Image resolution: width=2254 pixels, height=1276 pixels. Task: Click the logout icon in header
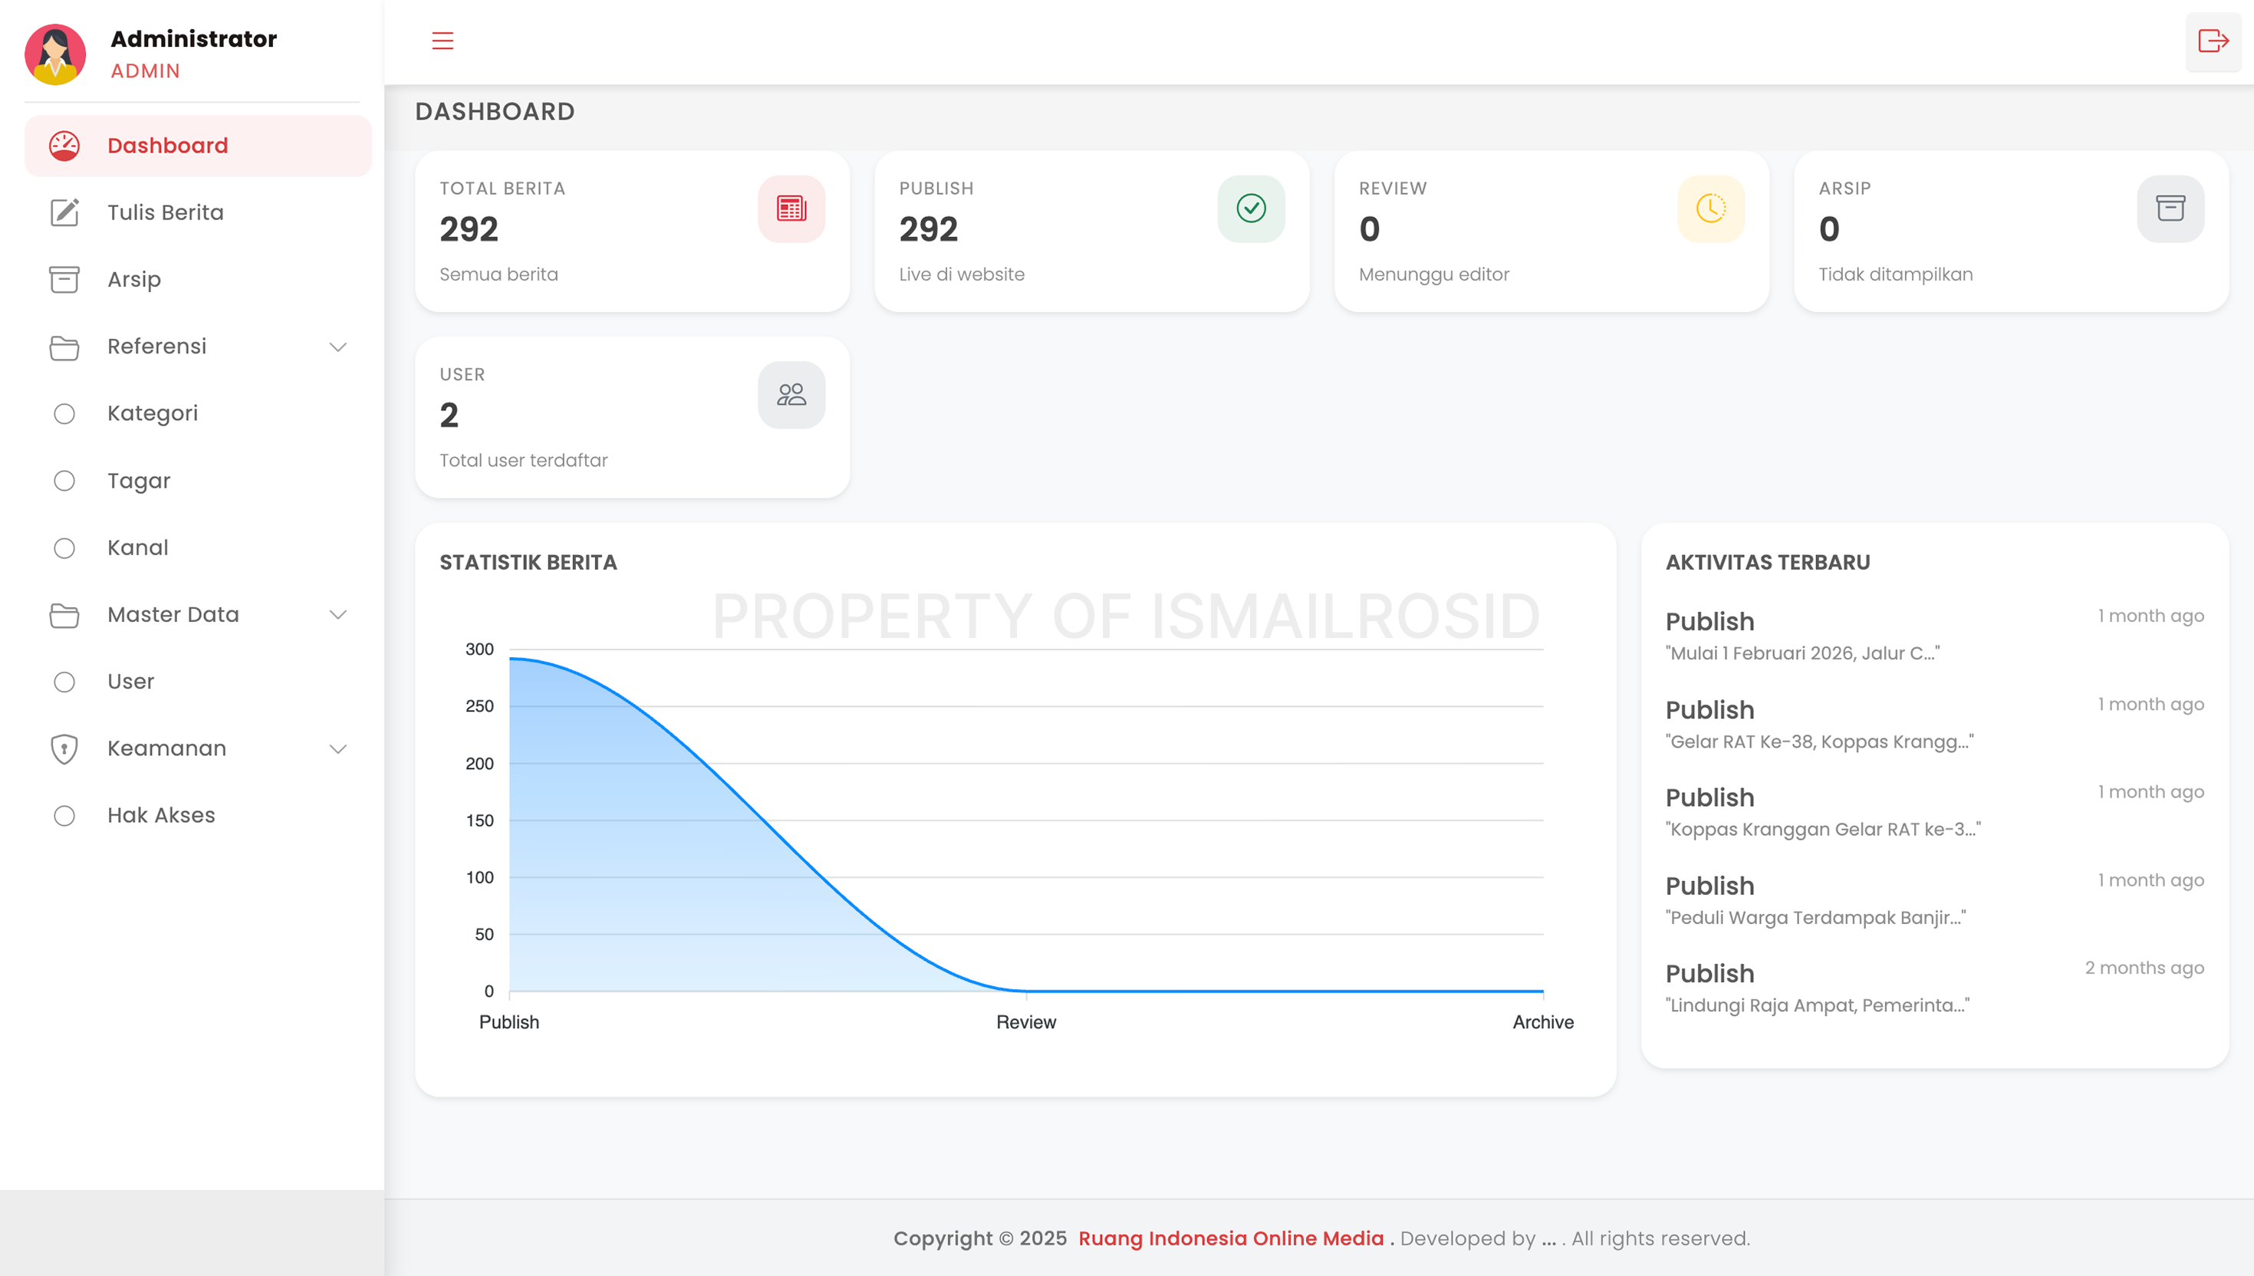[2212, 41]
